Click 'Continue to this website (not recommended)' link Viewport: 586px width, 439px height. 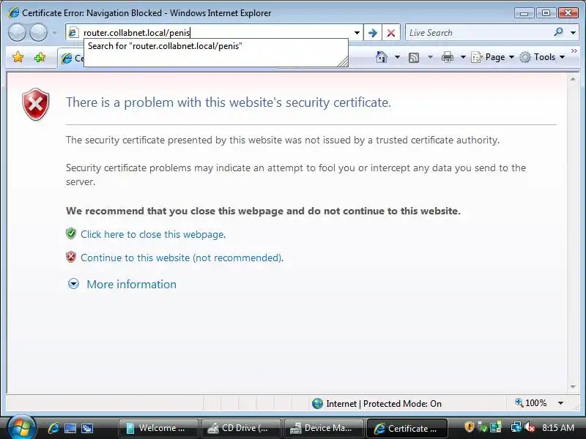pyautogui.click(x=182, y=258)
